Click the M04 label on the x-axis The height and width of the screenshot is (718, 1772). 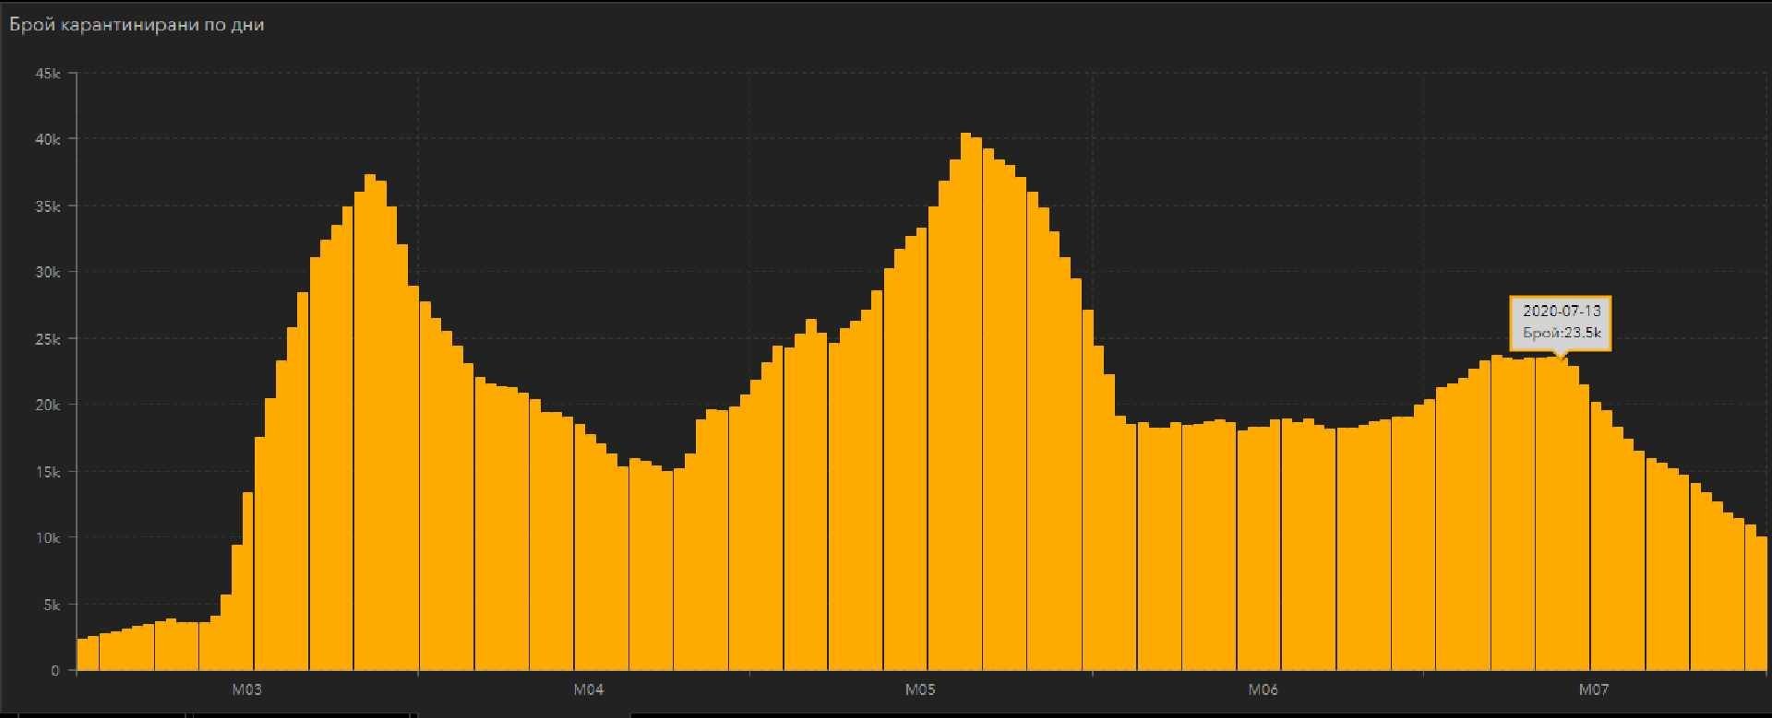(589, 689)
